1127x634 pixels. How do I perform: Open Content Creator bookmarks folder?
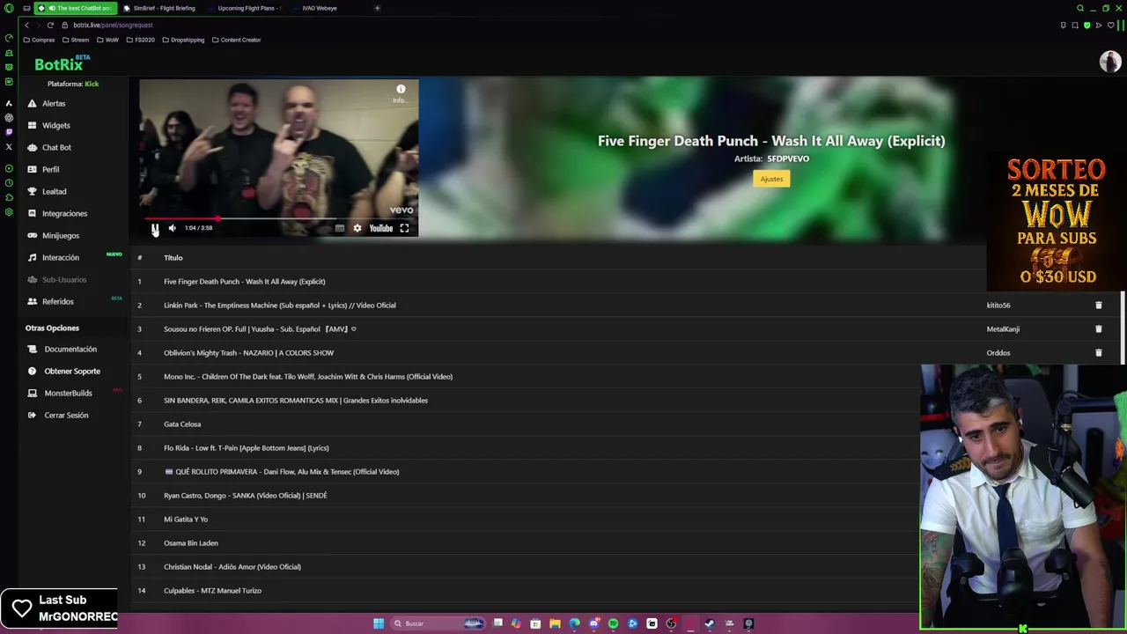click(x=237, y=40)
